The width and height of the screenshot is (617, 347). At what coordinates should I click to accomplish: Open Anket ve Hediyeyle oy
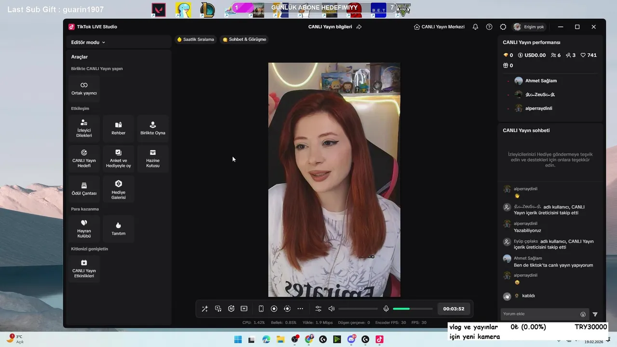tap(119, 159)
